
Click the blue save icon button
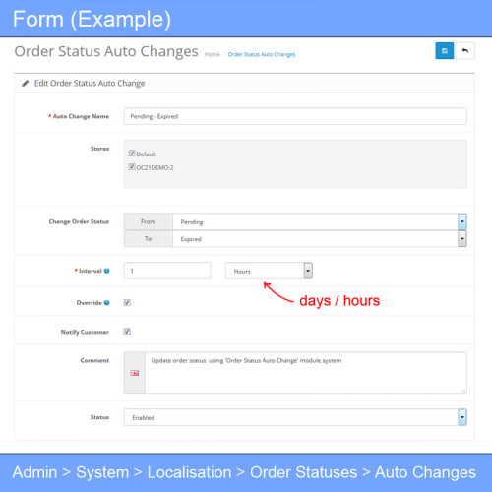pyautogui.click(x=444, y=51)
